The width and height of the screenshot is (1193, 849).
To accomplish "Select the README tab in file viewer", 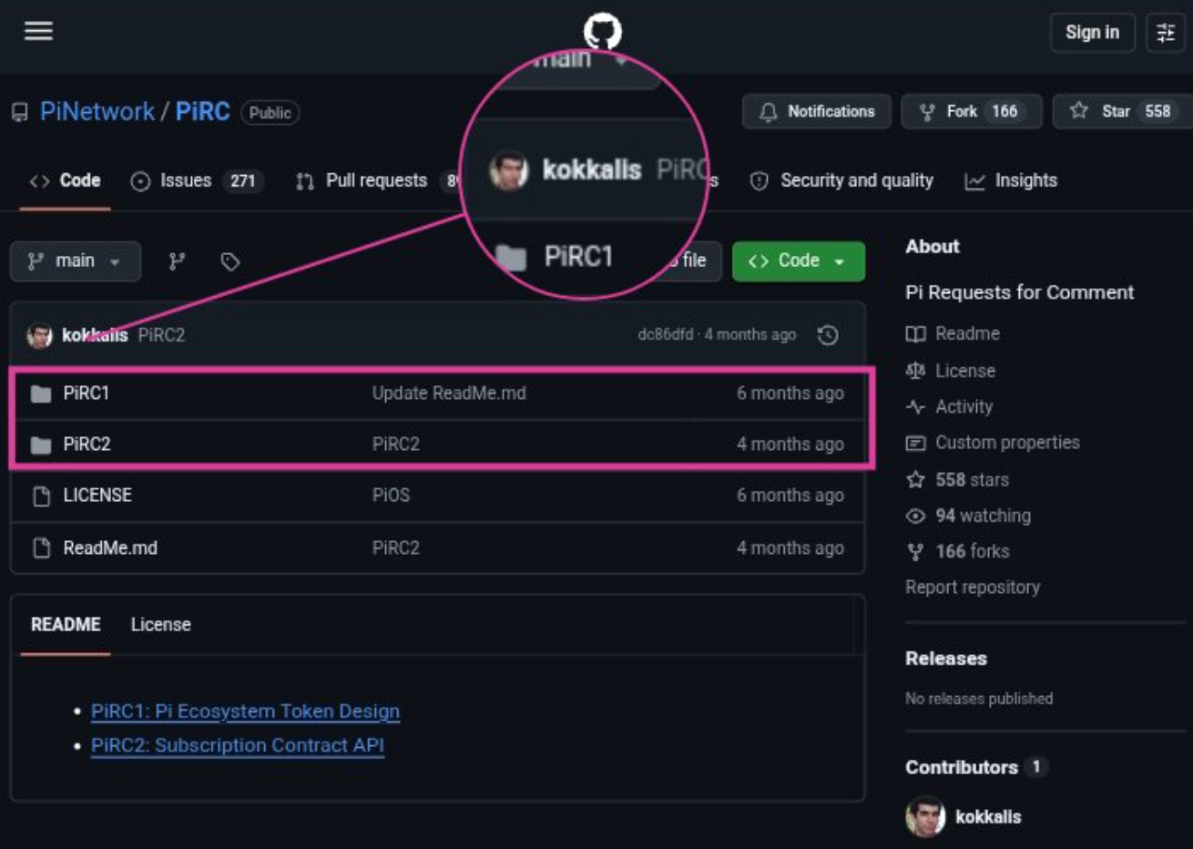I will click(66, 625).
